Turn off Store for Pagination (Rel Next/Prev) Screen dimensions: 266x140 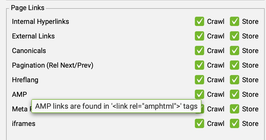[234, 65]
